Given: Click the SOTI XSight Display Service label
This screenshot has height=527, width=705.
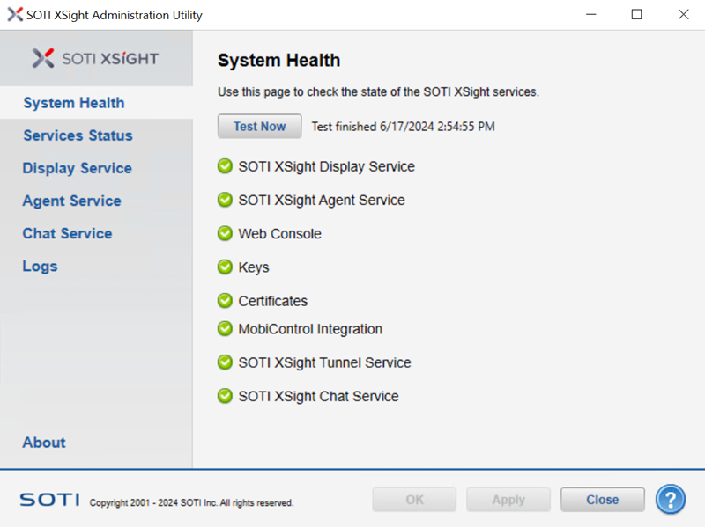Looking at the screenshot, I should pos(326,166).
